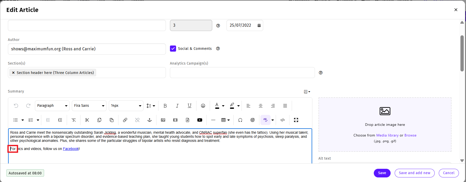Click the italic formatting icon
The image size is (466, 182).
click(177, 106)
